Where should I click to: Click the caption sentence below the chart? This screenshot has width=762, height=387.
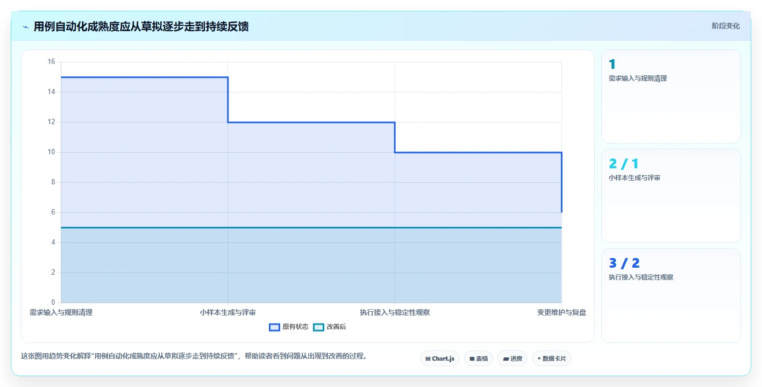(194, 356)
